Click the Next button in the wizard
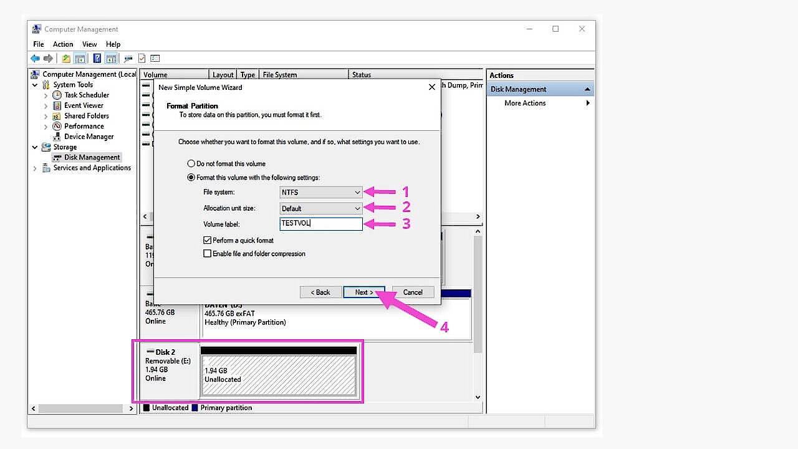 (x=363, y=292)
